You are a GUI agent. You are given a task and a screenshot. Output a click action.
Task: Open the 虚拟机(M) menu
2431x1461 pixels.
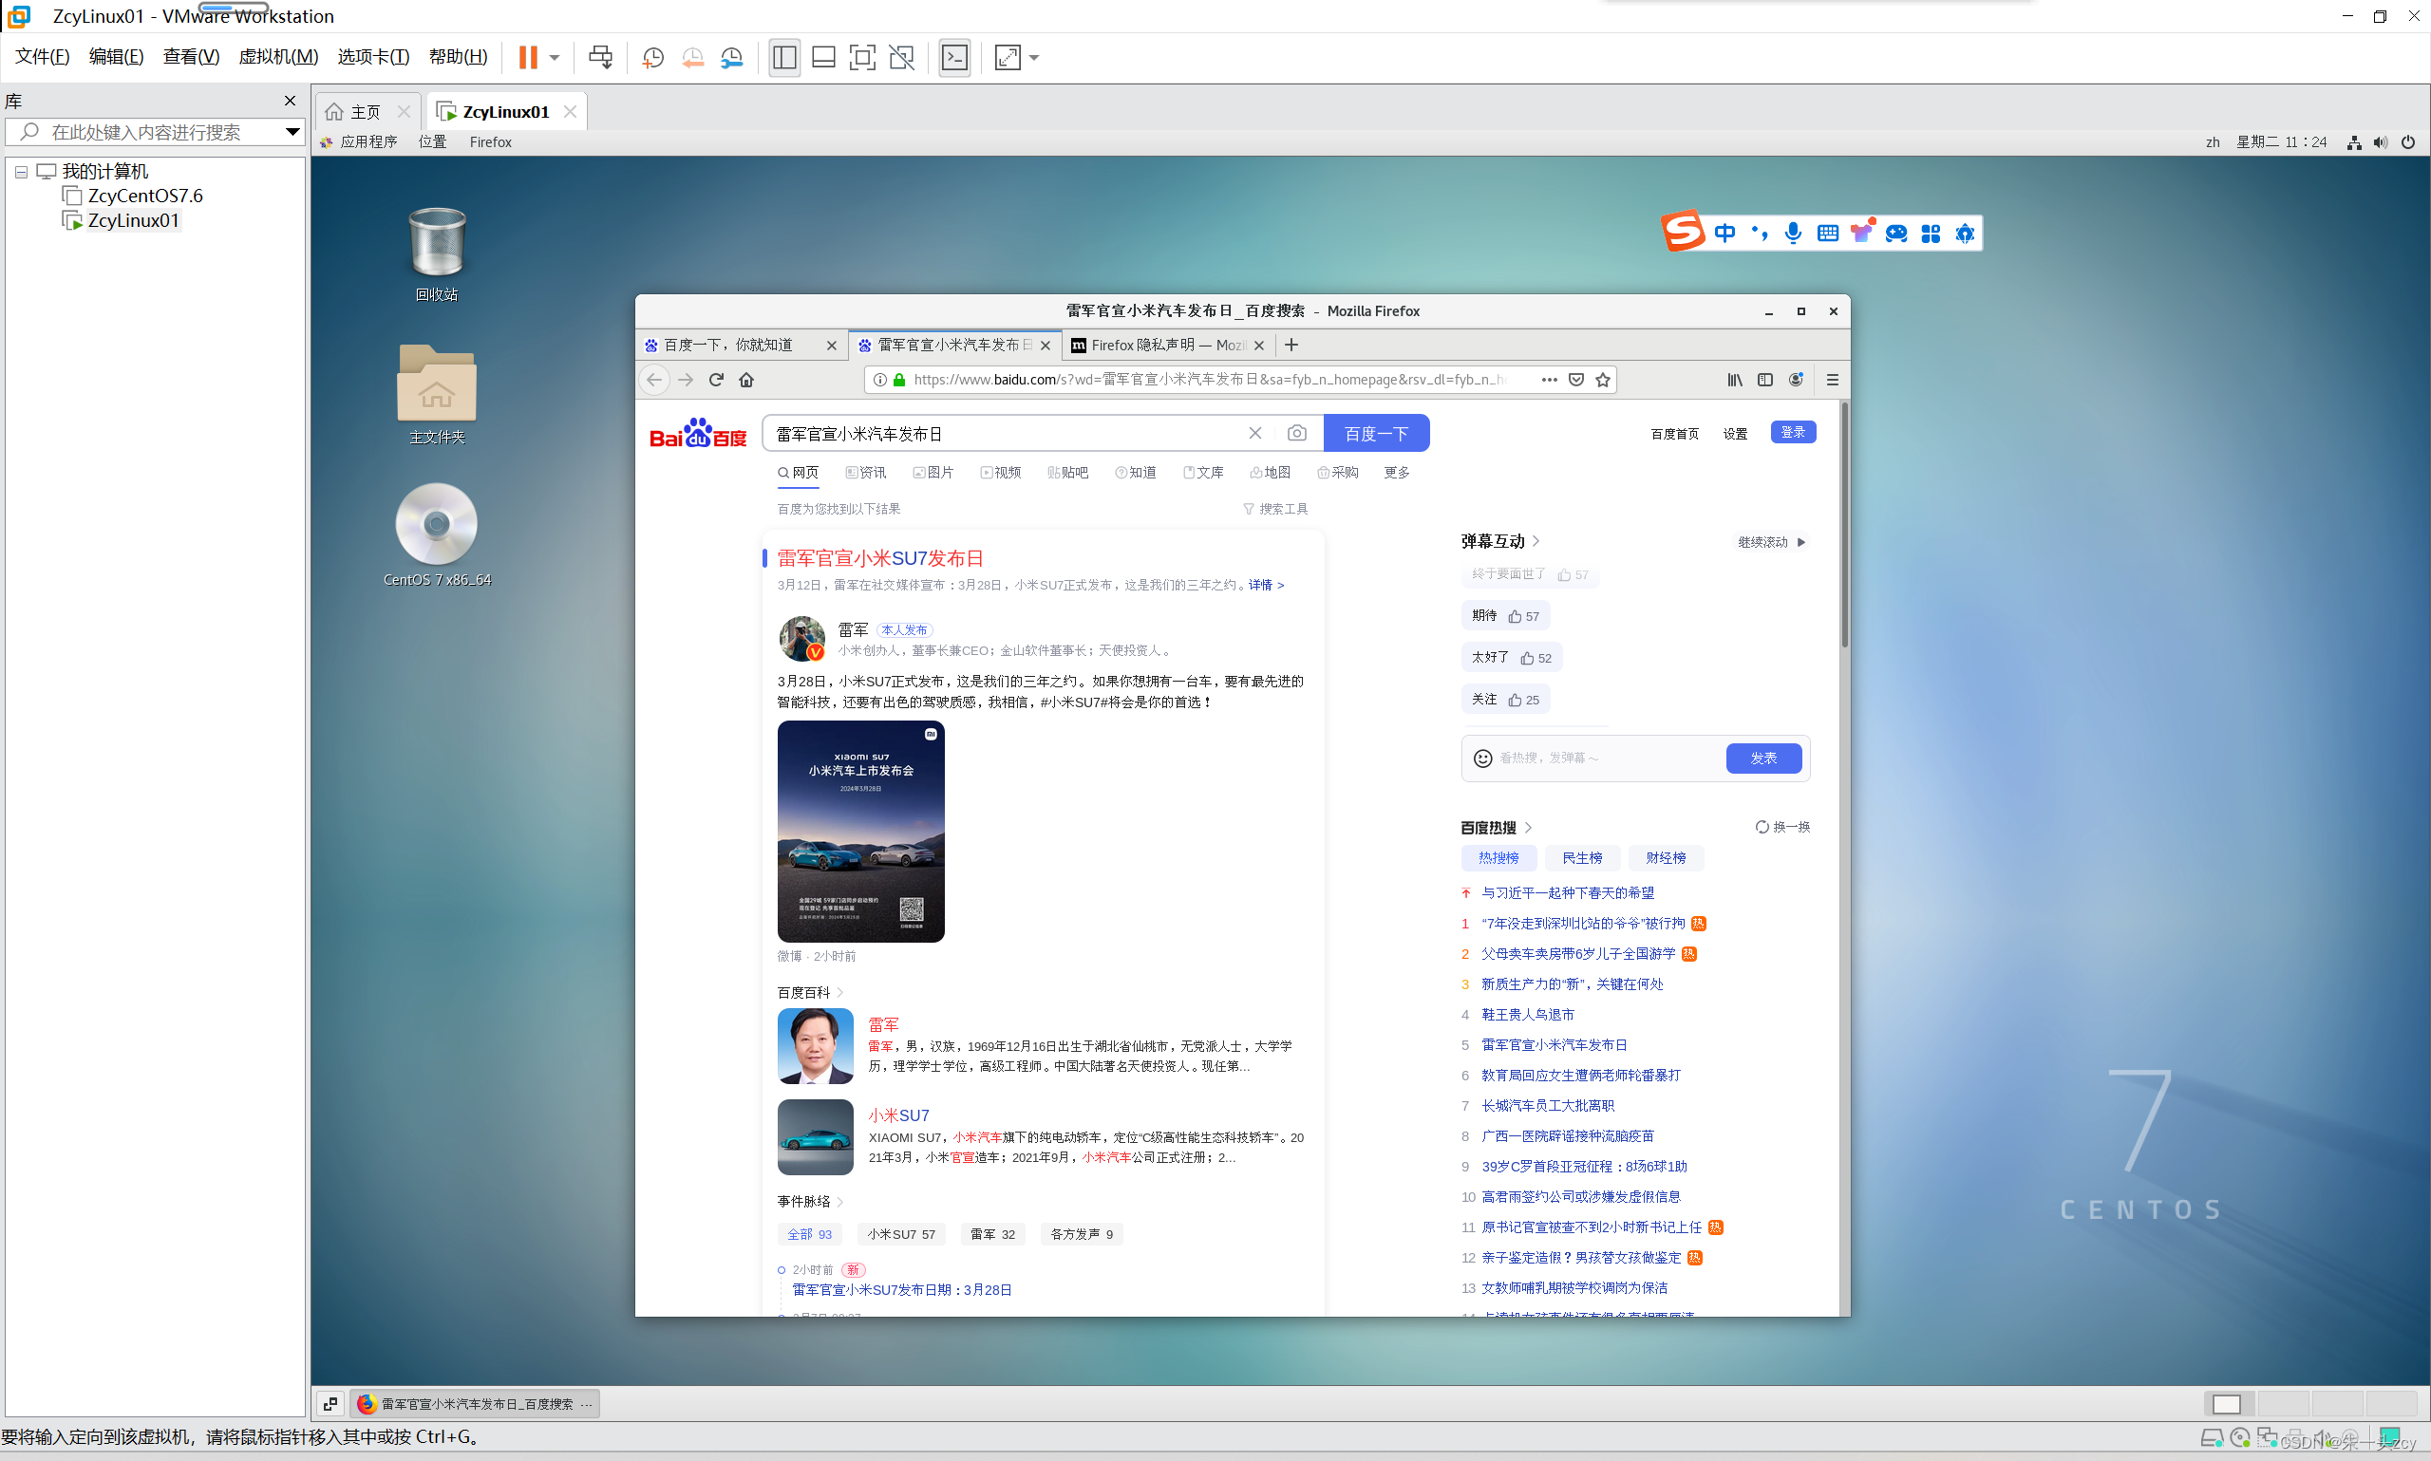[x=278, y=56]
